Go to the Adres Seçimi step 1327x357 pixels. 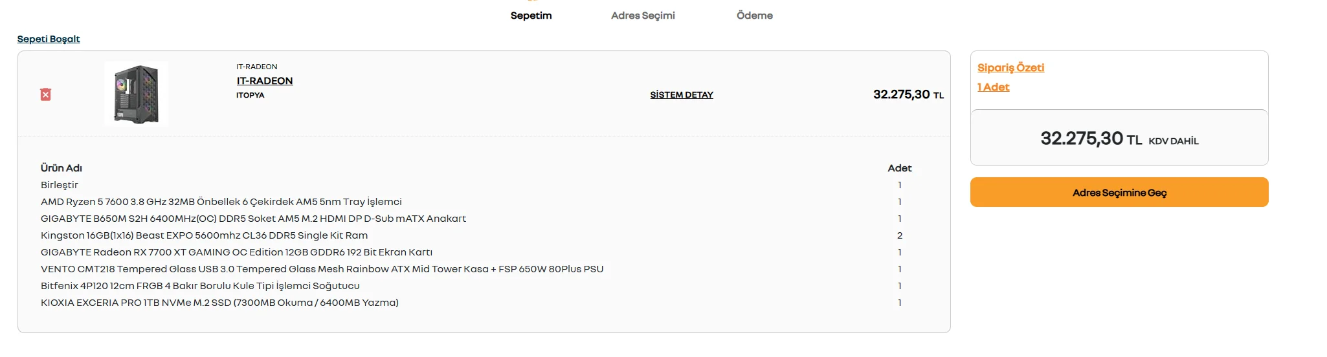pyautogui.click(x=643, y=16)
